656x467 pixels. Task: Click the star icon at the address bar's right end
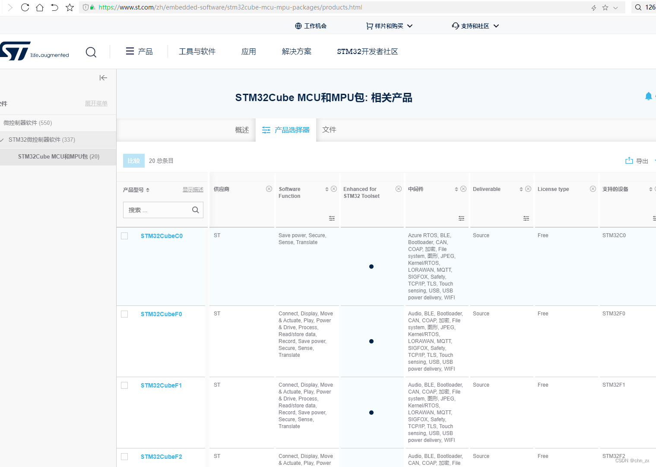click(x=605, y=7)
